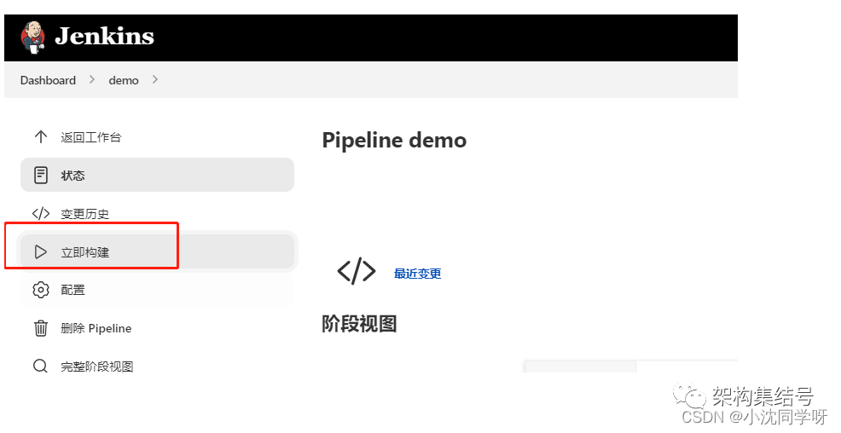
Task: Choose 删除 Pipeline in the sidebar
Action: (x=96, y=328)
